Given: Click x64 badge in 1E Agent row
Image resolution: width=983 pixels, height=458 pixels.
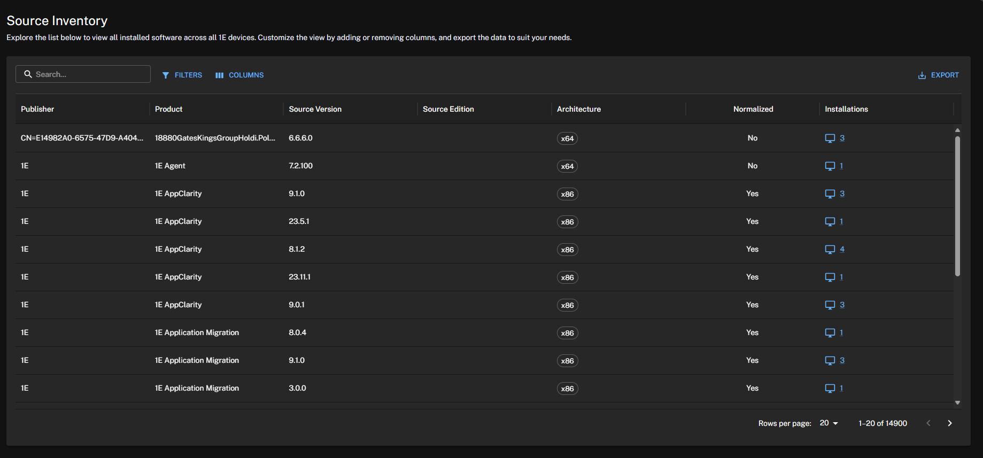Looking at the screenshot, I should tap(567, 166).
